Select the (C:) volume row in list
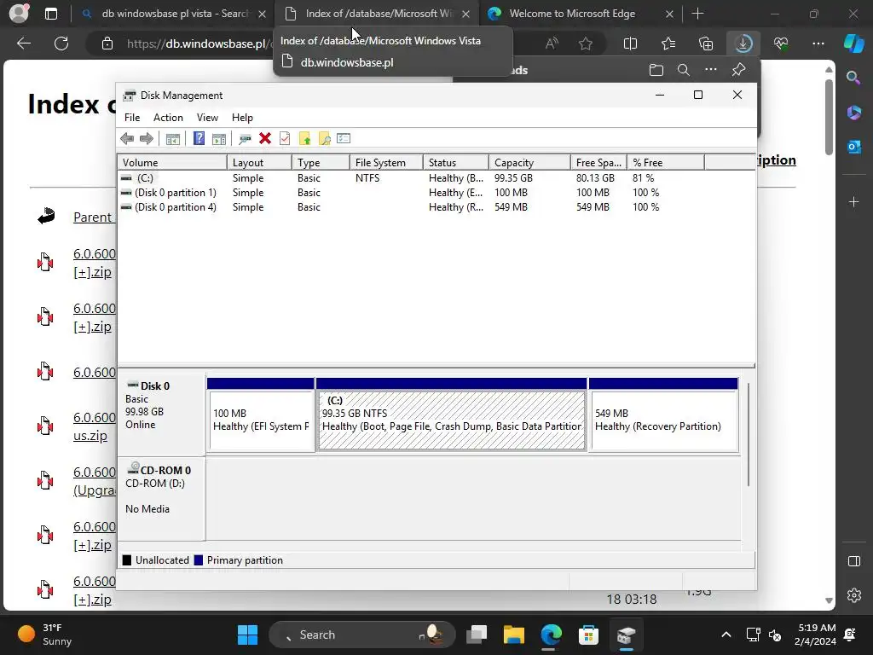873x655 pixels. pyautogui.click(x=436, y=178)
